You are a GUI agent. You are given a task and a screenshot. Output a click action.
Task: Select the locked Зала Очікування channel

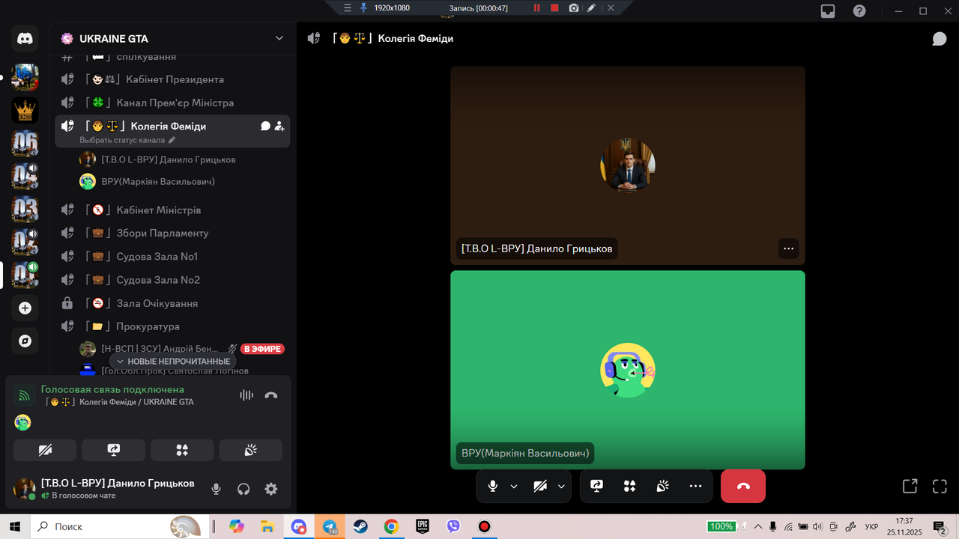pos(172,303)
